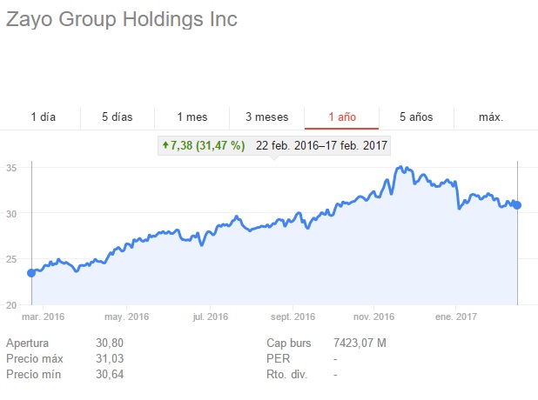Switch chart to 5 años
Viewport: 538px width, 400px height.
coord(416,117)
